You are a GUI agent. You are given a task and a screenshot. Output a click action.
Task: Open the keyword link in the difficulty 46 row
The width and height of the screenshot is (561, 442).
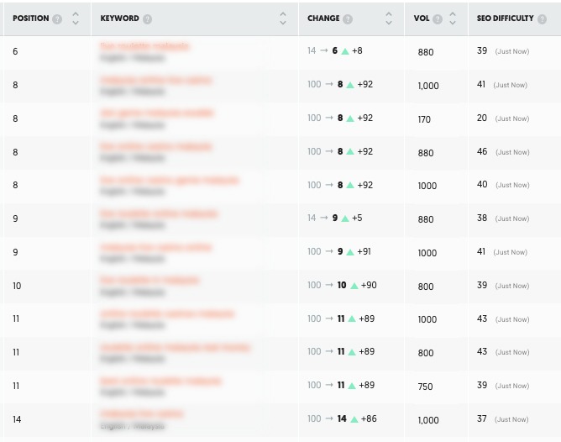(156, 146)
